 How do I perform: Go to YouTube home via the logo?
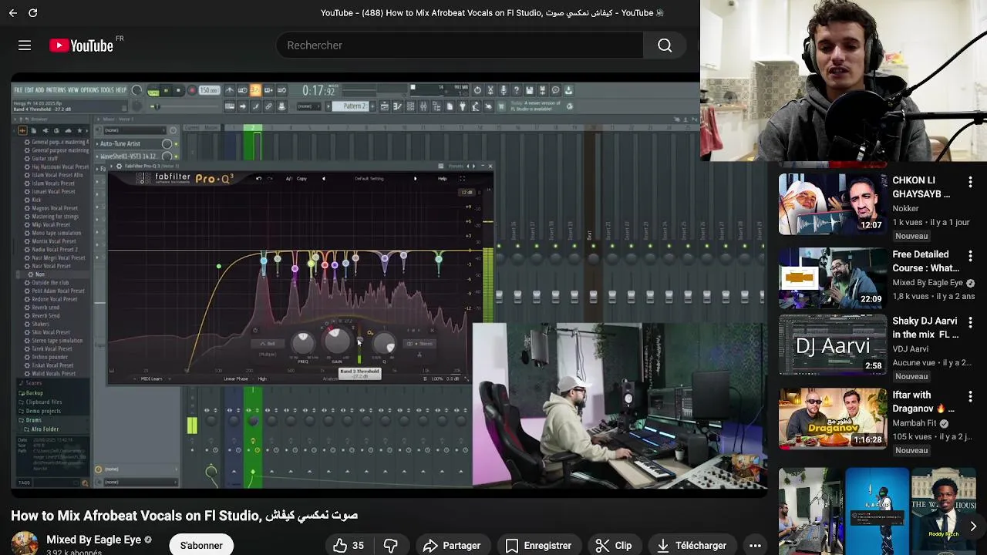[82, 45]
